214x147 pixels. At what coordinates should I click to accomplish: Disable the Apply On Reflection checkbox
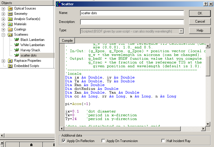pyautogui.click(x=64, y=141)
